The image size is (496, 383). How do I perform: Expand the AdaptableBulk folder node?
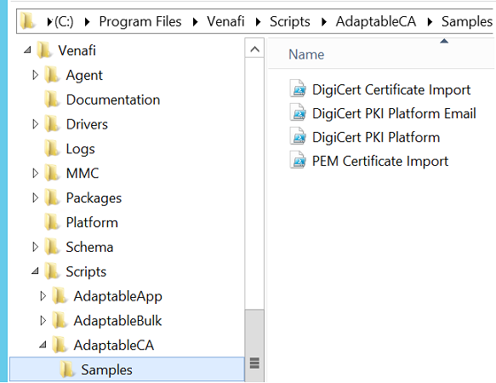click(43, 320)
